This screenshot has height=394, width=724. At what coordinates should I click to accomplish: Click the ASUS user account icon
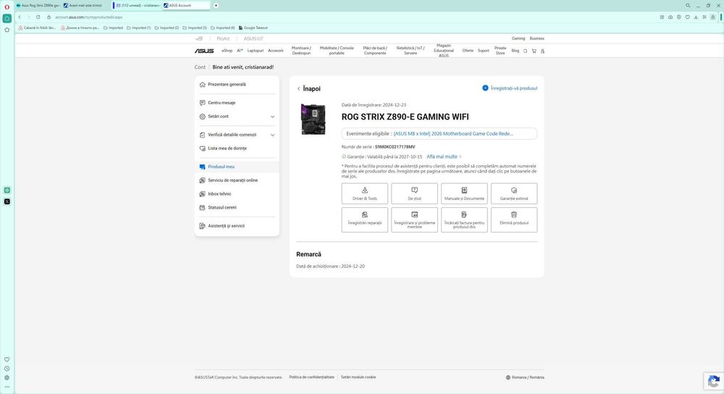pyautogui.click(x=542, y=51)
